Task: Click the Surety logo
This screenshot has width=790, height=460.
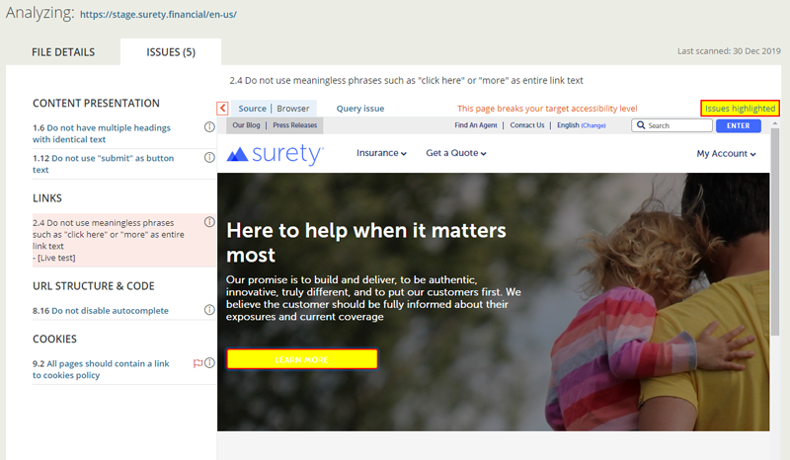Action: click(x=275, y=154)
